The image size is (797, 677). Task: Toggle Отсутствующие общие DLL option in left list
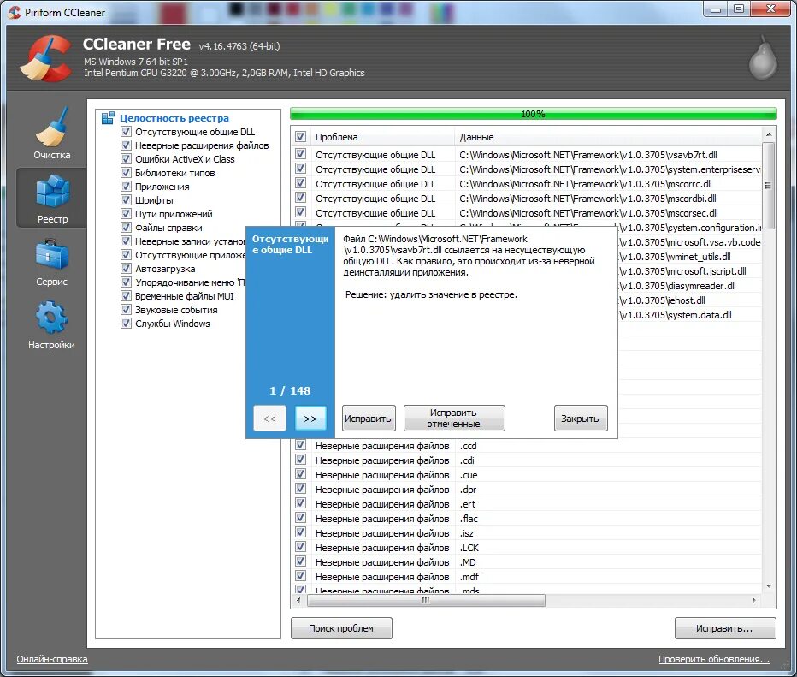126,132
